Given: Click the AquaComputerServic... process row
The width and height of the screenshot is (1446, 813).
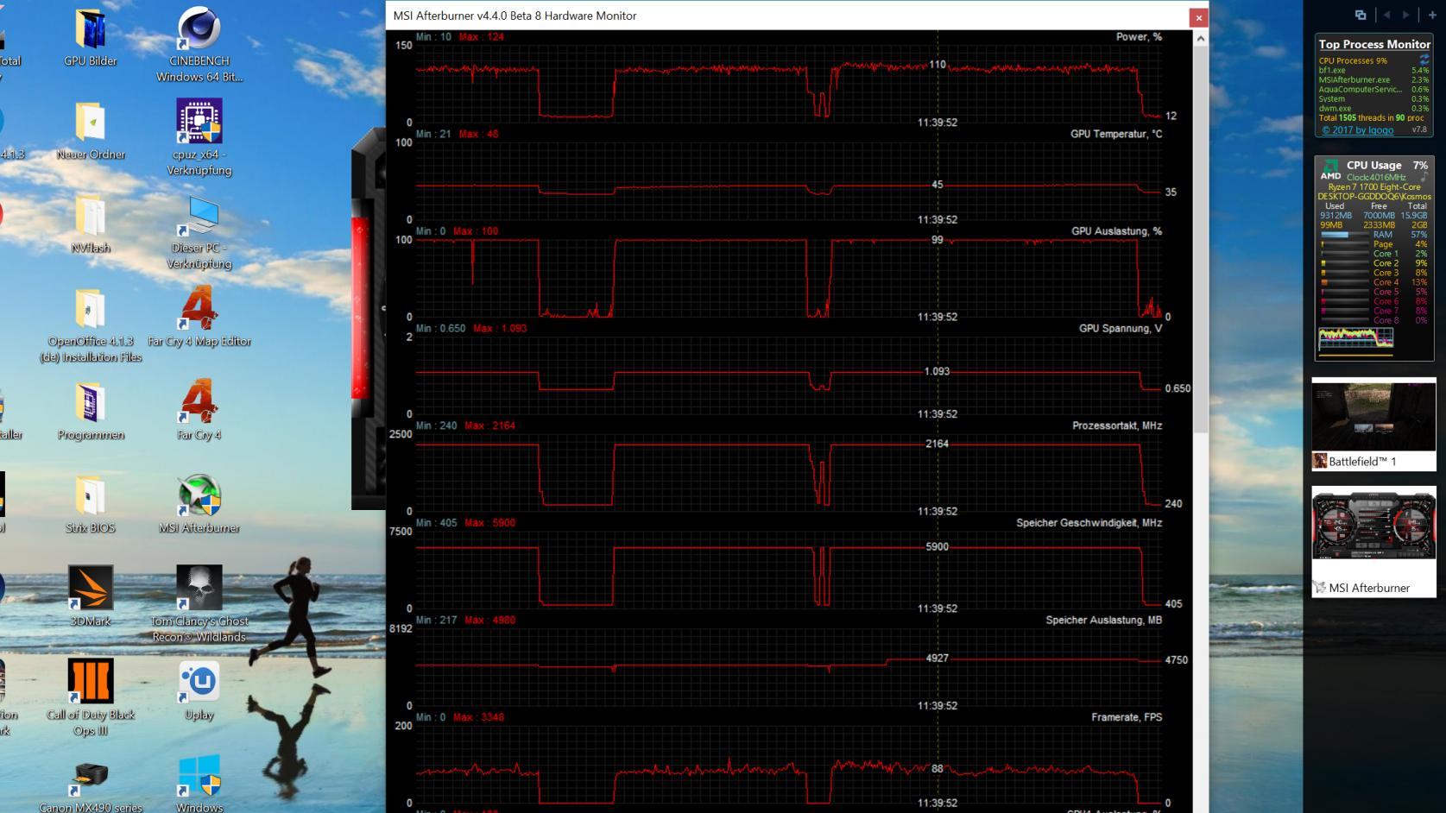Looking at the screenshot, I should pos(1373,90).
